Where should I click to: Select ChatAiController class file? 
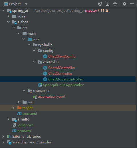click(62, 68)
